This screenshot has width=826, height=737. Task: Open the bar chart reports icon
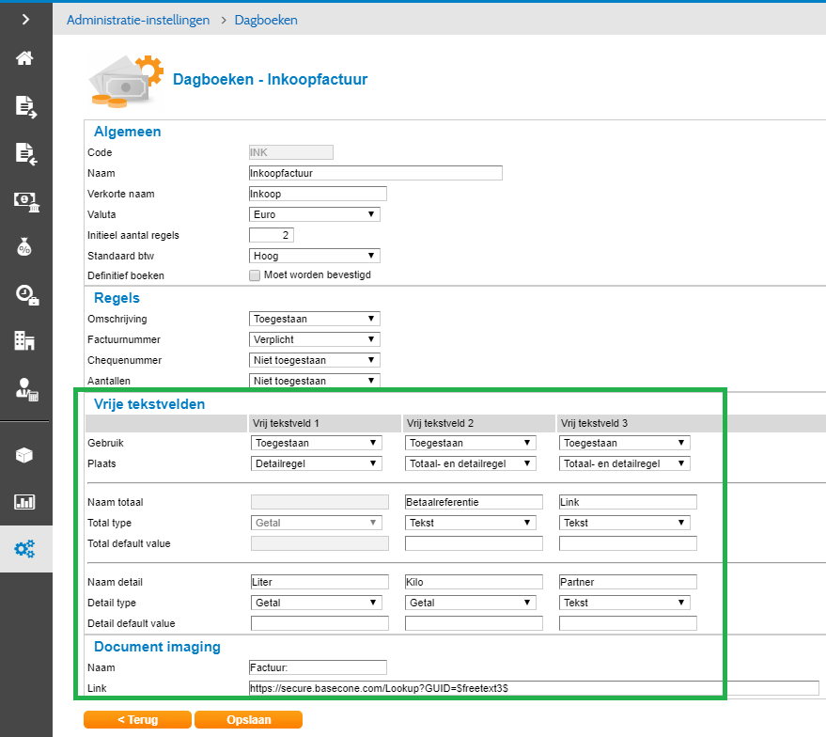pos(25,501)
